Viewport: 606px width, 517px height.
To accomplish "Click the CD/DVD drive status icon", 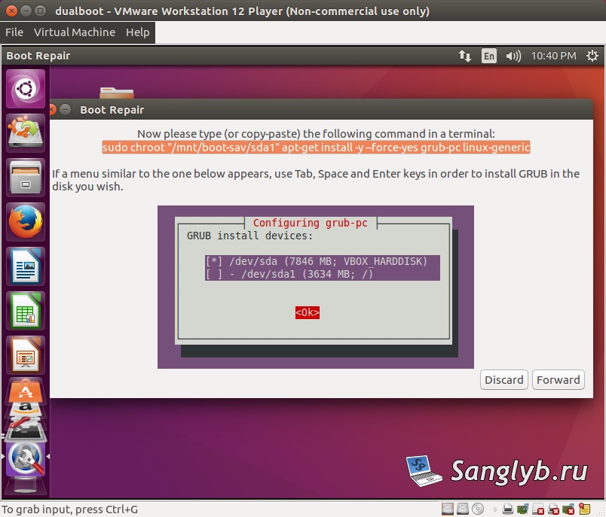I will click(478, 509).
